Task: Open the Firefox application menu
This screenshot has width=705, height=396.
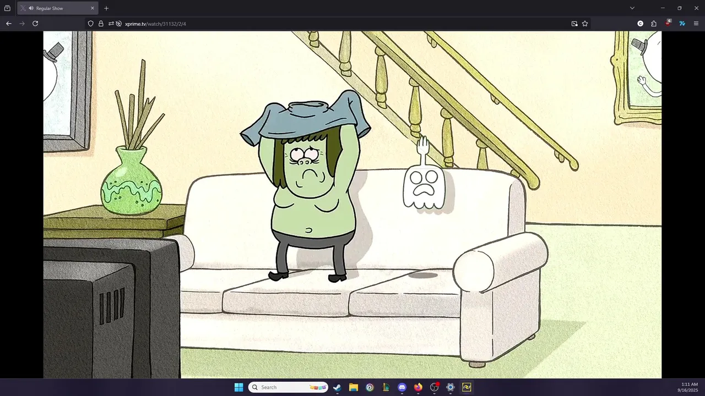Action: 696,24
